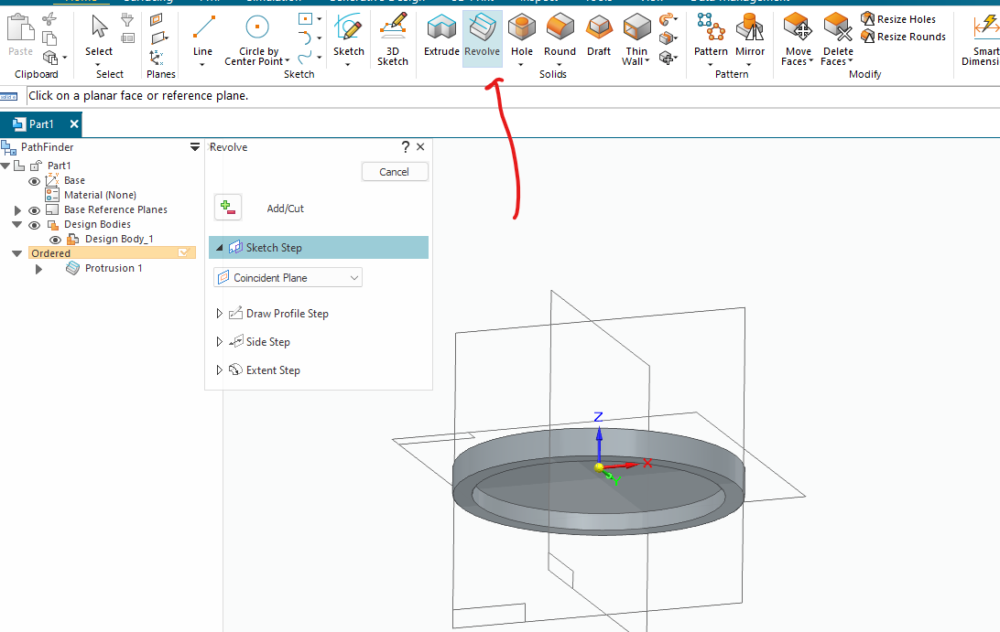Toggle the Ordered mode checkbox
This screenshot has width=1000, height=632.
[184, 253]
